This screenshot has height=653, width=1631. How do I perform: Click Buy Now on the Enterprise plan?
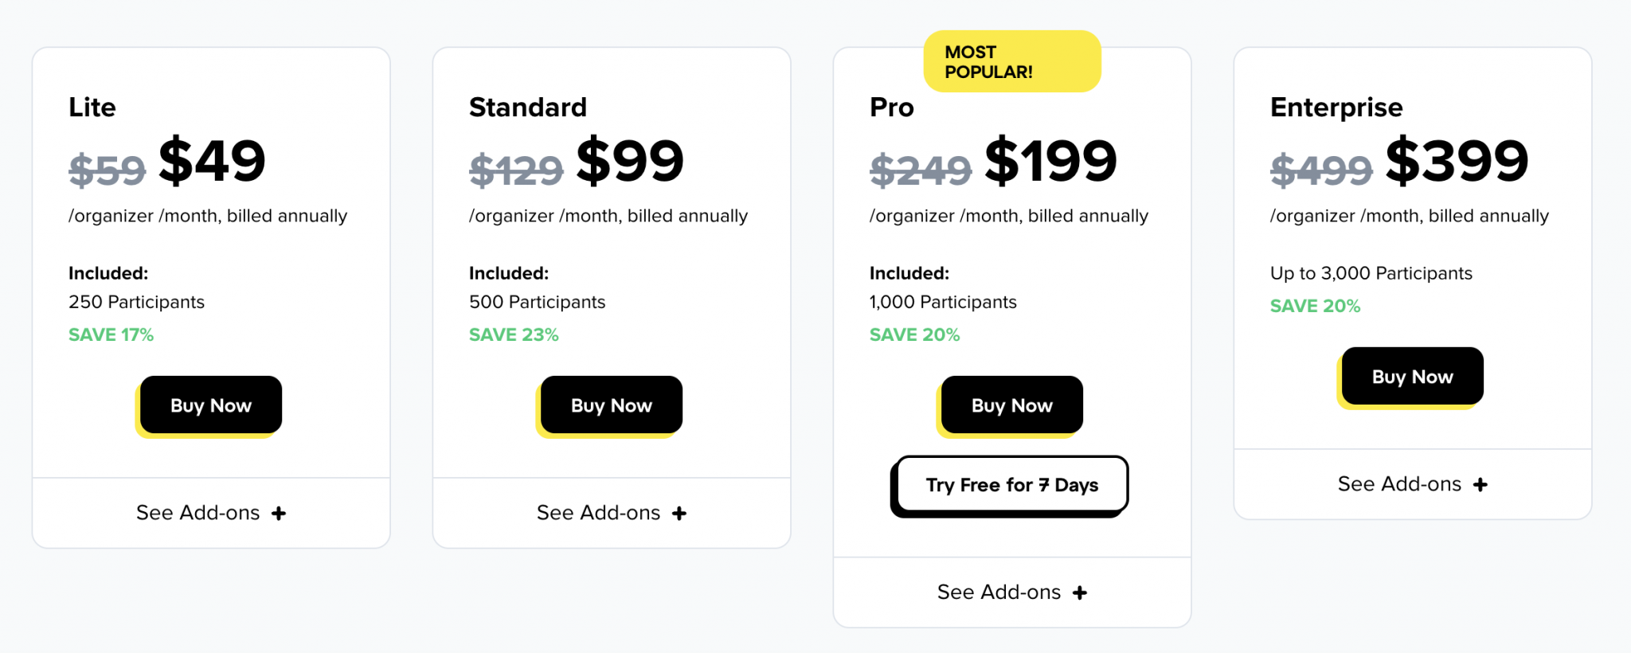[1410, 377]
